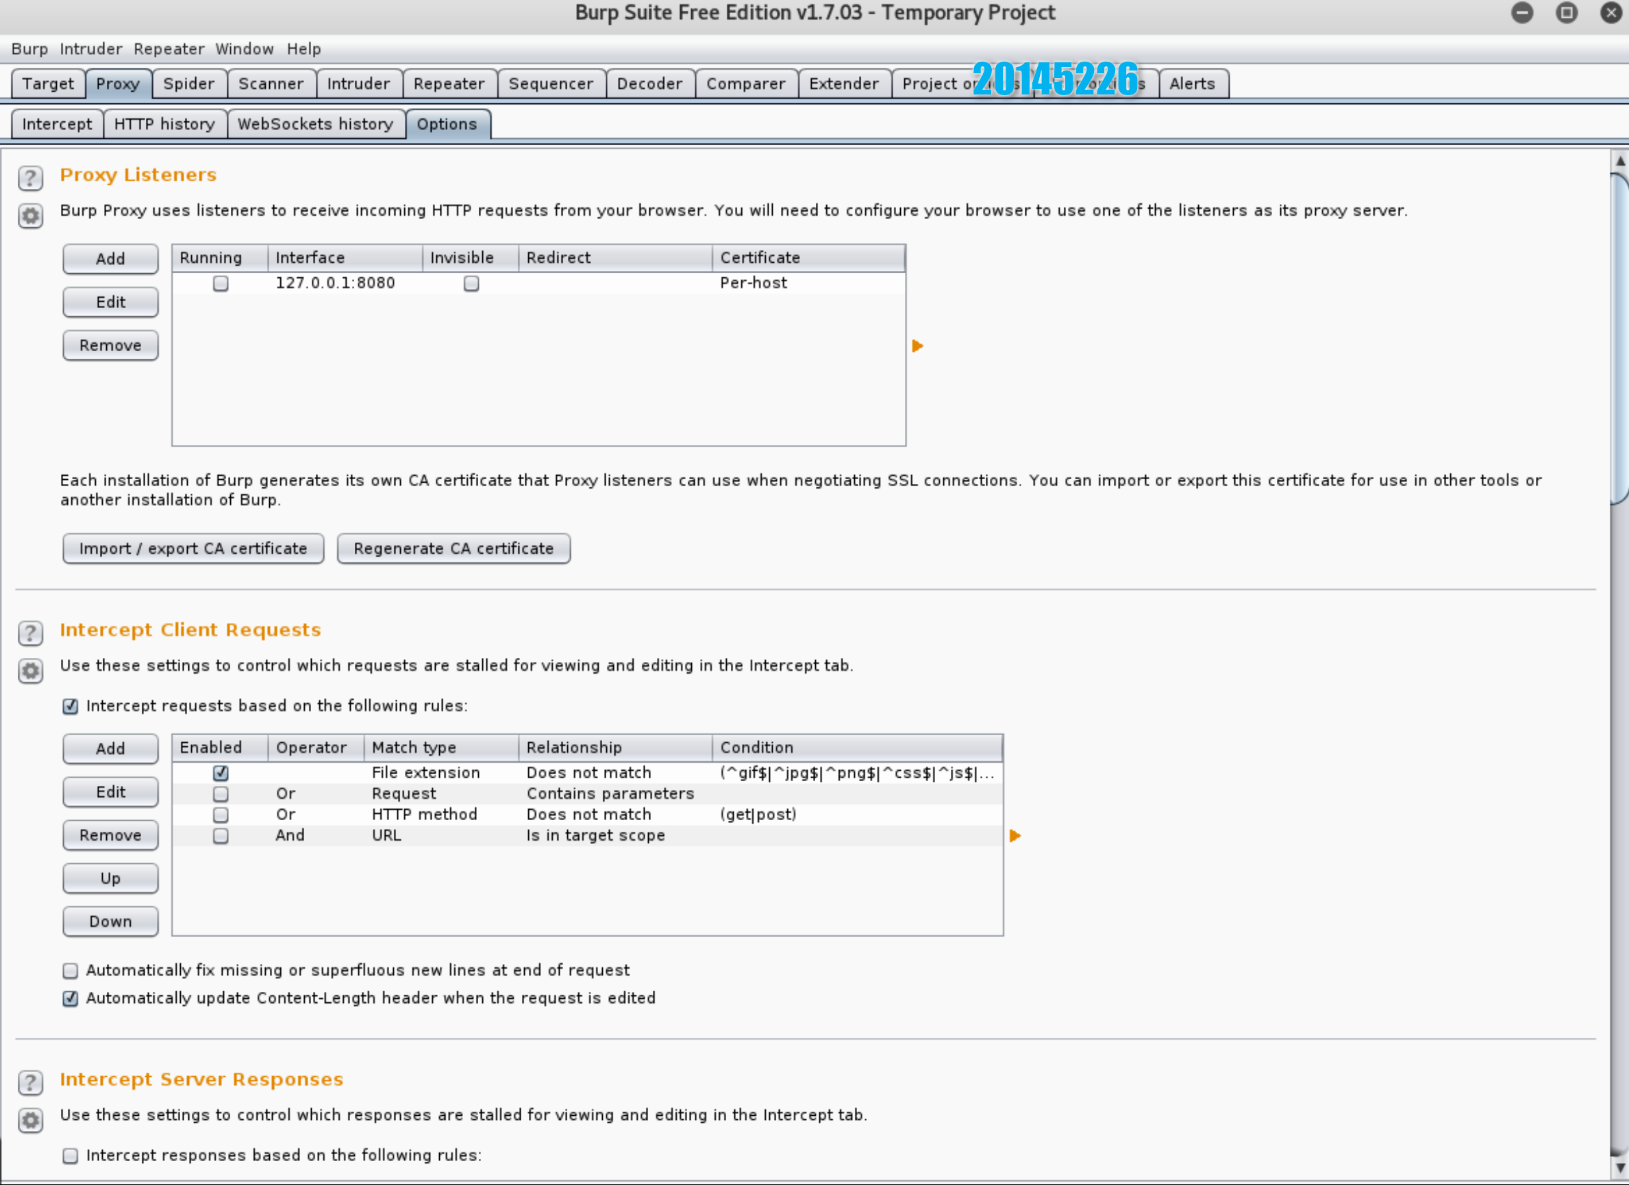Expand intercept rules table with orange arrow
This screenshot has height=1185, width=1629.
(x=1015, y=835)
